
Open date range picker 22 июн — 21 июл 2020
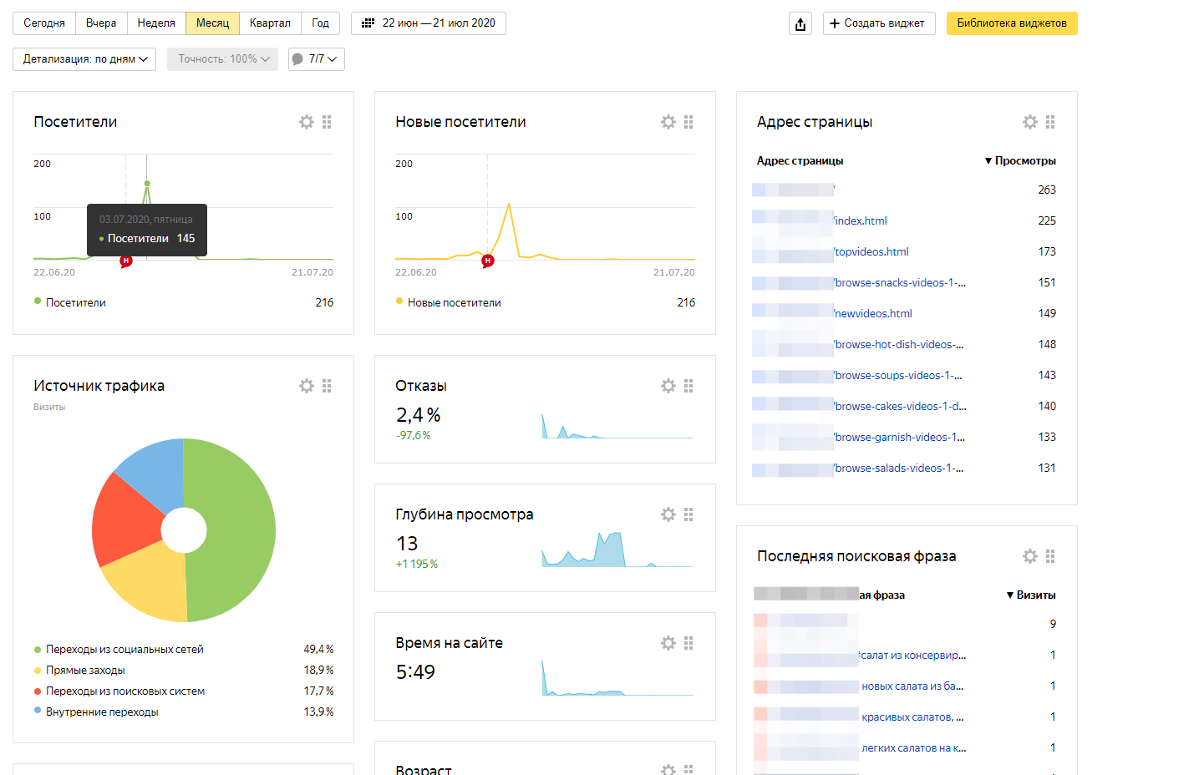pos(429,23)
